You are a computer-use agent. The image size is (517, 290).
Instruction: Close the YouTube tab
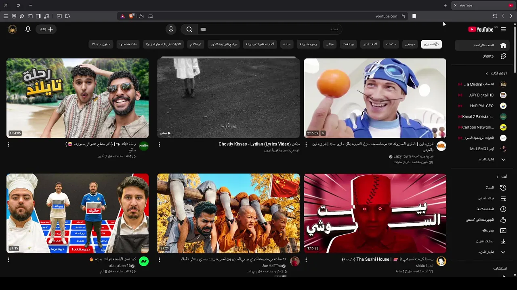(x=455, y=5)
